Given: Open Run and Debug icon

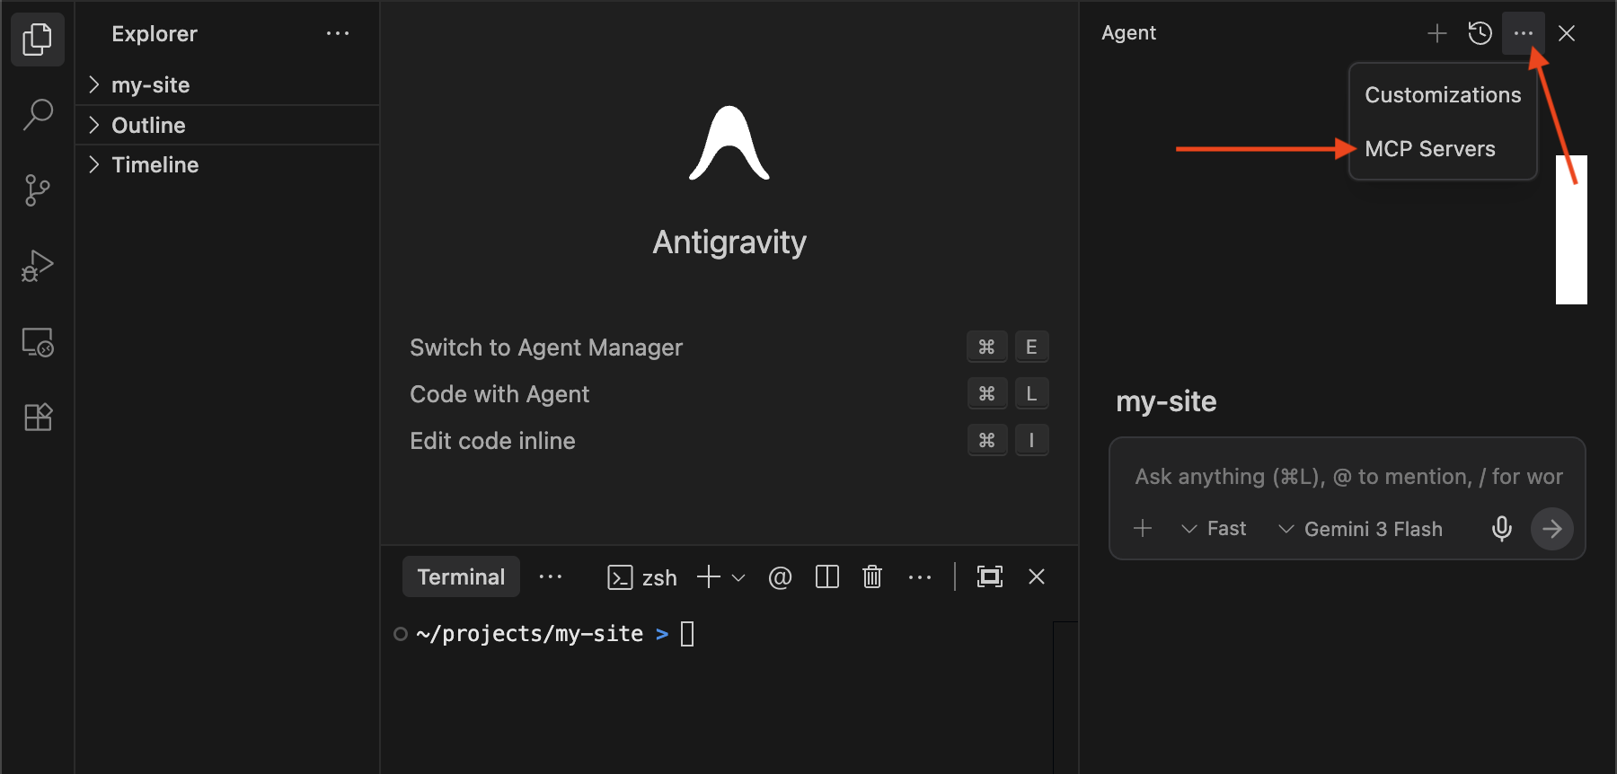Looking at the screenshot, I should click(38, 266).
